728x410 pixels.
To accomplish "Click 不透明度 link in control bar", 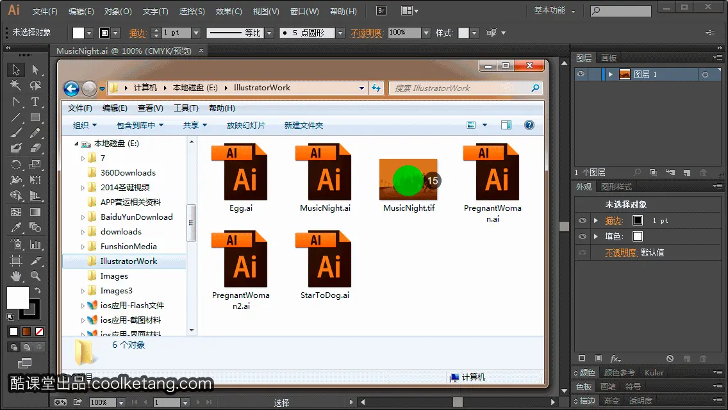I will (x=367, y=33).
